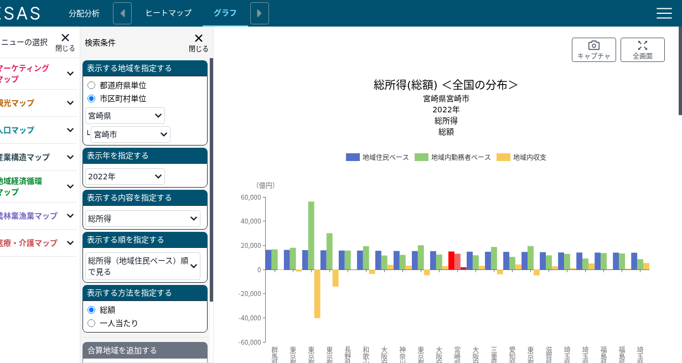Expand the 農林業漁業マップ menu
This screenshot has width=682, height=363.
click(38, 216)
